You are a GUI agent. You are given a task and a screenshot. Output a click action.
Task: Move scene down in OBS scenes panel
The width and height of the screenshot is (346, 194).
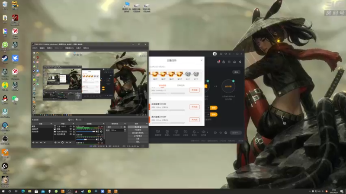pyautogui.click(x=45, y=143)
